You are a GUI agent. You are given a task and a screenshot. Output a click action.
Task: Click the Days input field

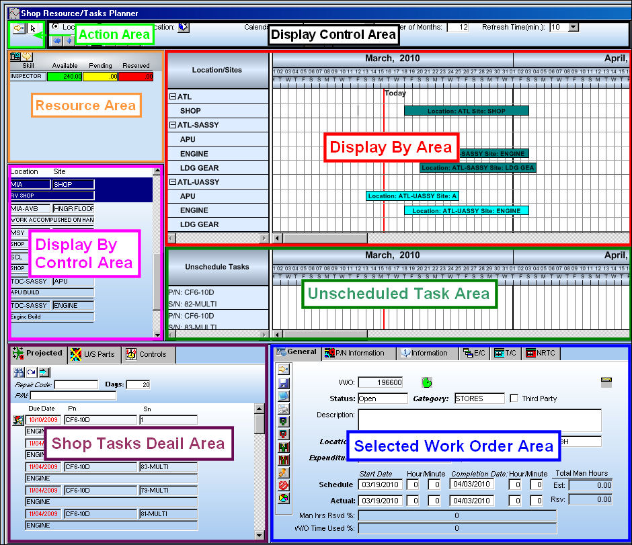139,384
